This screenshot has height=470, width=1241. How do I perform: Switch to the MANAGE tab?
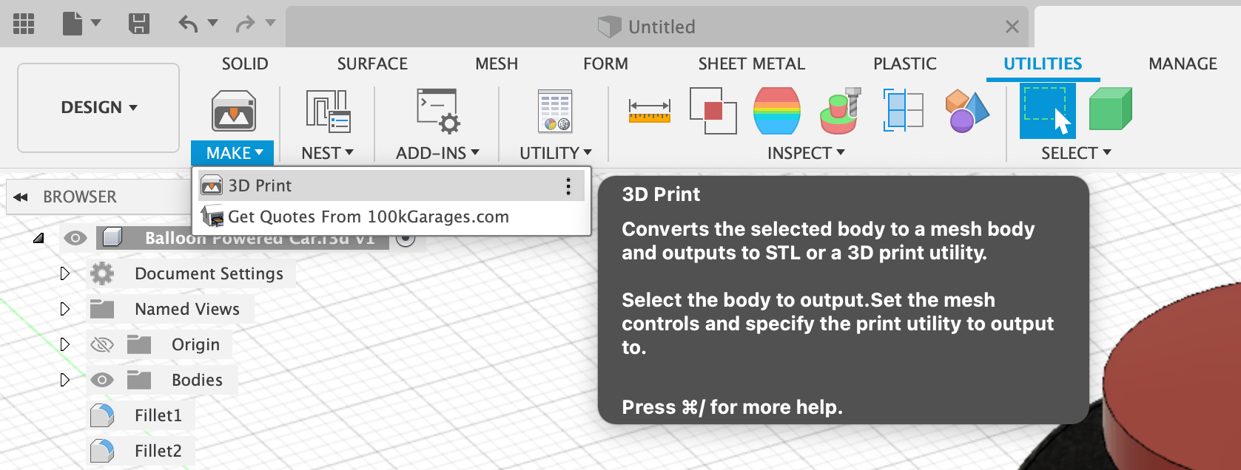coord(1183,64)
